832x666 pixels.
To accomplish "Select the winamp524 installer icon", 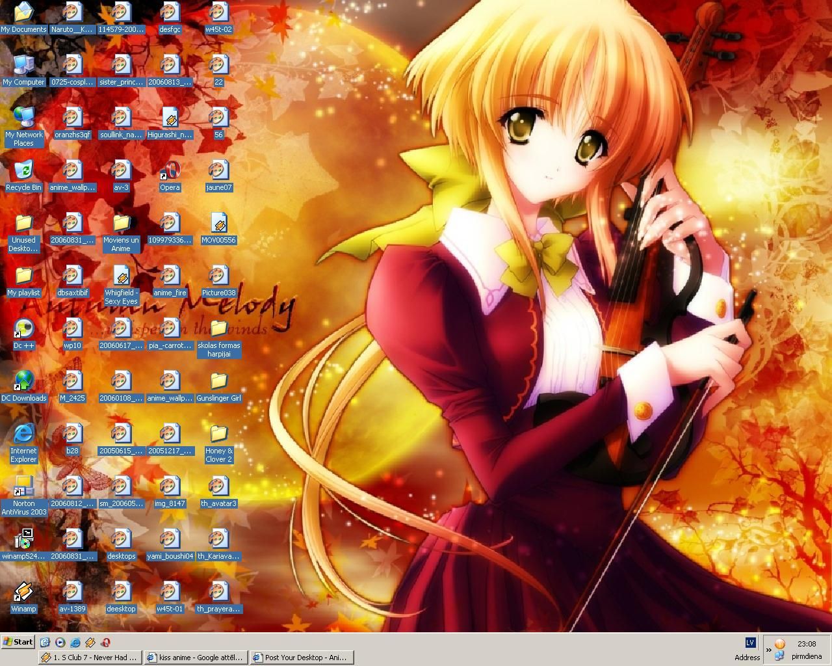I will [23, 544].
